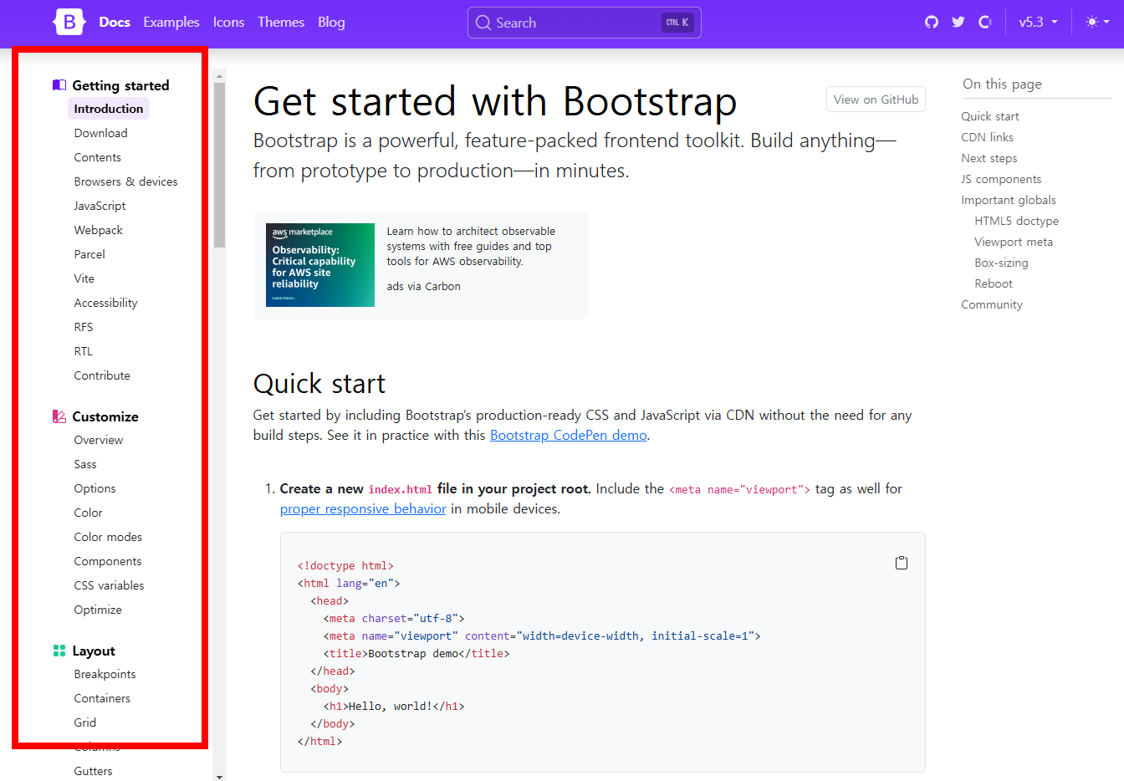Open the Parcel sidebar page
The height and width of the screenshot is (781, 1124).
[89, 254]
